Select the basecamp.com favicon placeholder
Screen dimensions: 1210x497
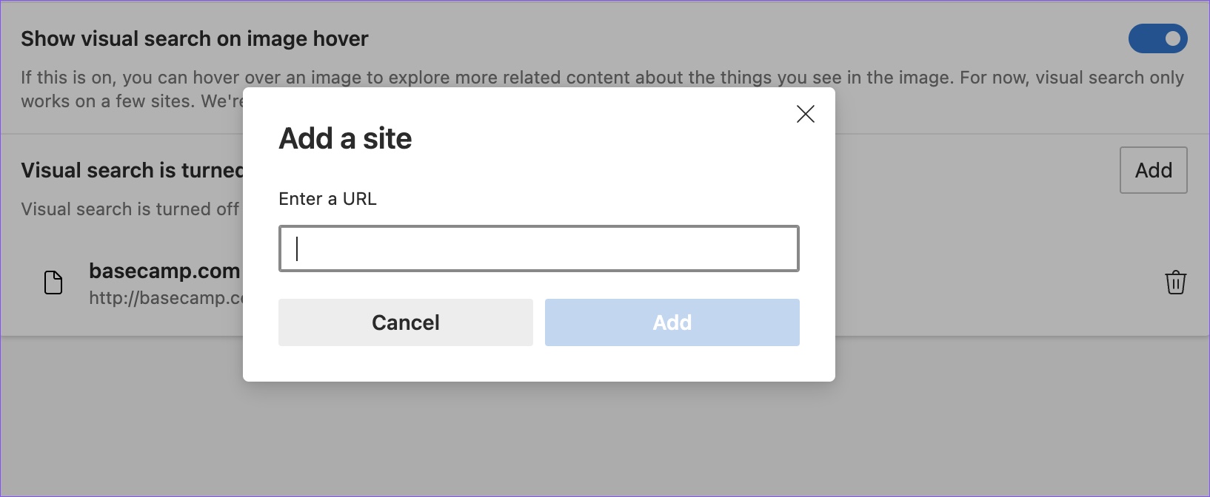53,282
